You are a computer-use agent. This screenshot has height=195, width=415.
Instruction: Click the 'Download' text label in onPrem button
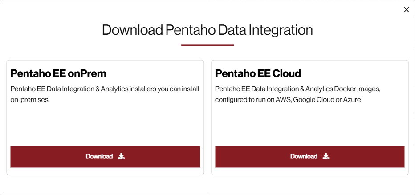point(99,156)
